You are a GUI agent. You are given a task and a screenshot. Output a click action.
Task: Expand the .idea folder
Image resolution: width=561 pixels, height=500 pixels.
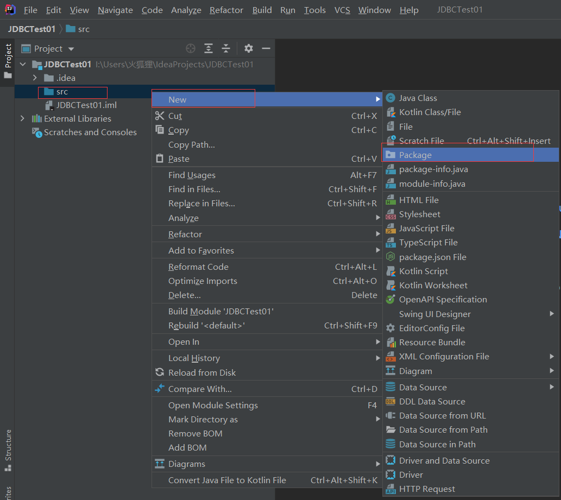coord(33,78)
